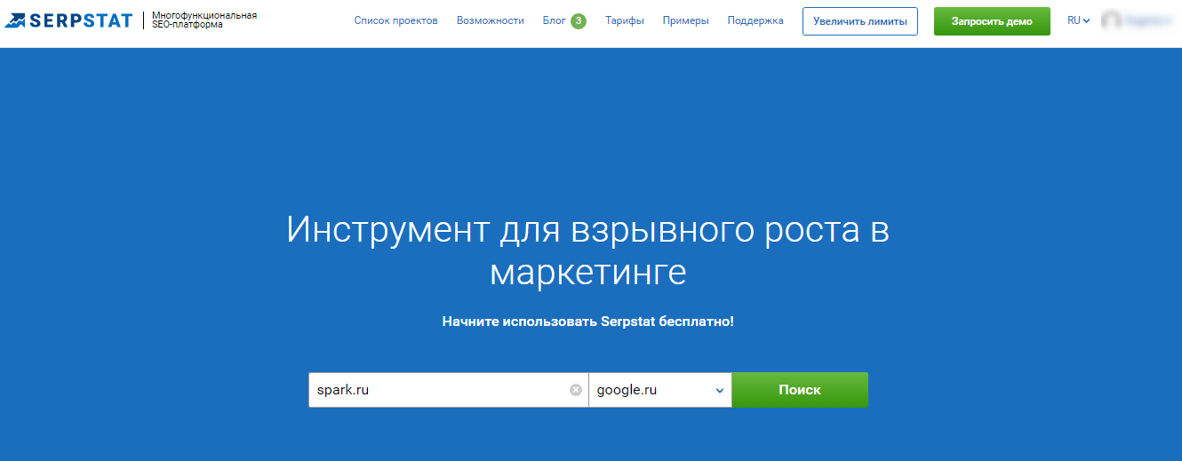Open the Поддержка support link

pyautogui.click(x=755, y=20)
